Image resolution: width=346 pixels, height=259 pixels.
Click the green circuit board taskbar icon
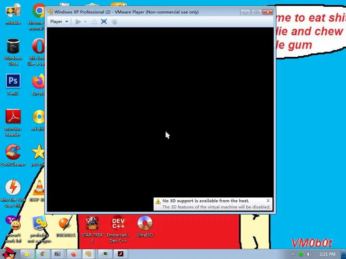pyautogui.click(x=105, y=254)
